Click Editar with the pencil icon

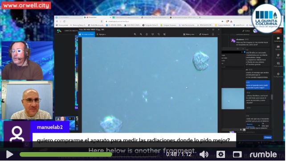click(246, 31)
